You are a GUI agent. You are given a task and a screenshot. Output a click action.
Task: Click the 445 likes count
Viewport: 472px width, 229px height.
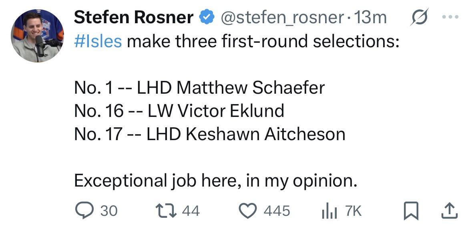276,211
